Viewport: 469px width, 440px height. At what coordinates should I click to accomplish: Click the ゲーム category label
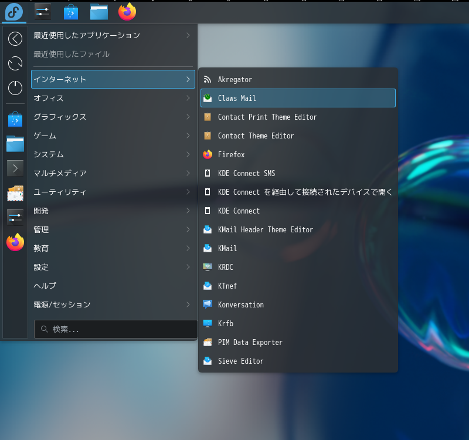(45, 136)
